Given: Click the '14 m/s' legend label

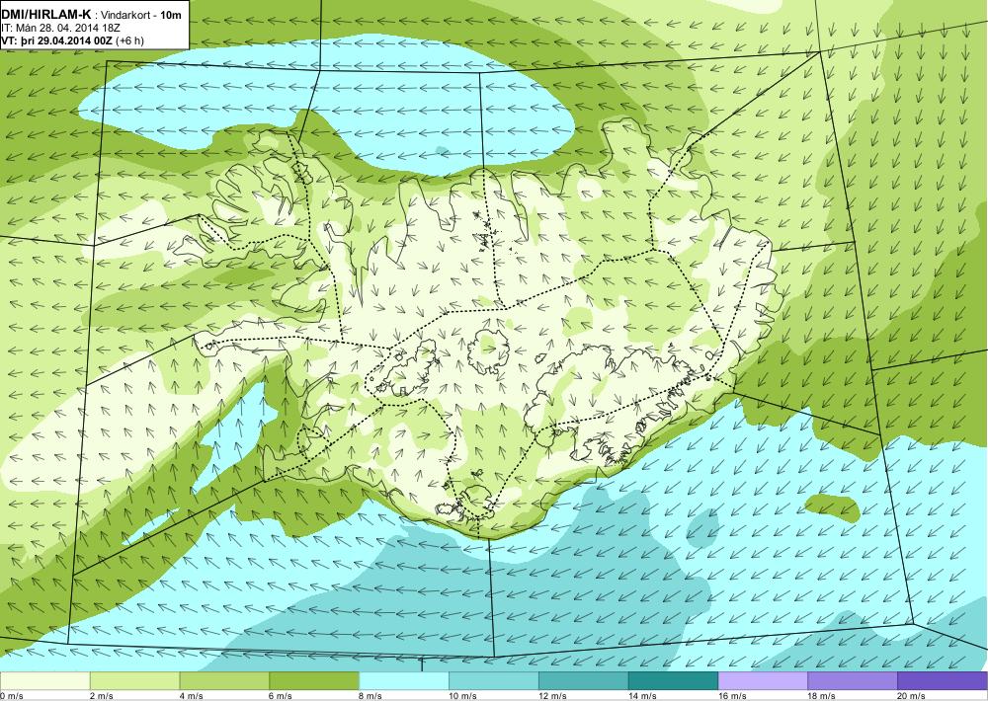Looking at the screenshot, I should pos(643,696).
